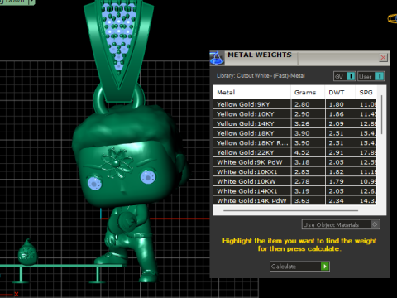Select the Yellow Gold:10KY row
This screenshot has width=397, height=298.
[294, 114]
